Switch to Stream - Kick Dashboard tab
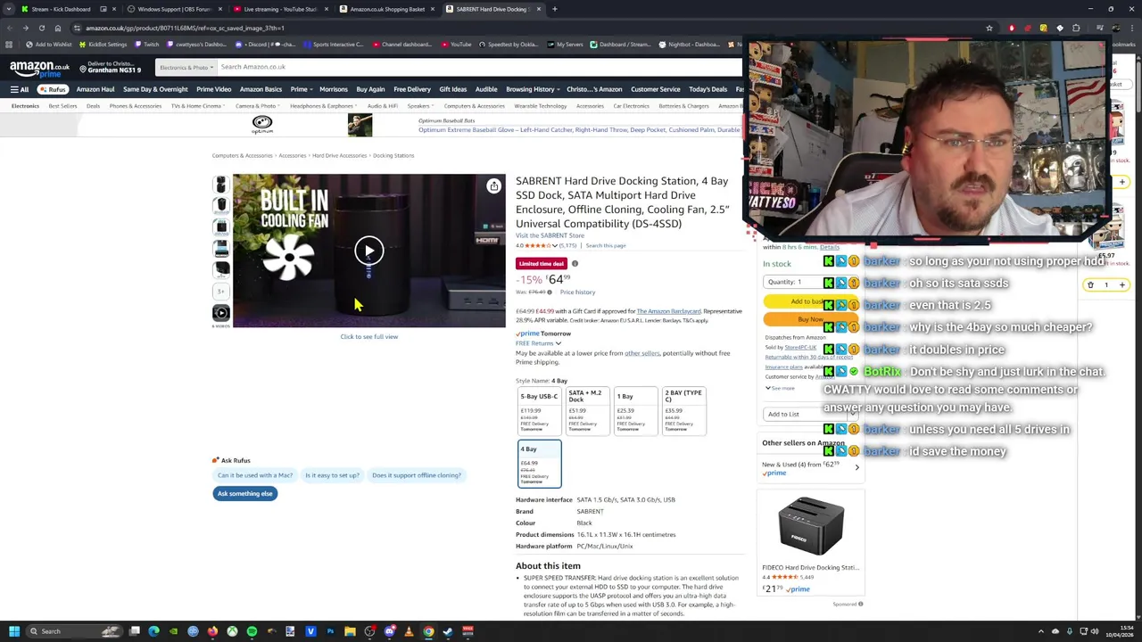 click(x=60, y=9)
